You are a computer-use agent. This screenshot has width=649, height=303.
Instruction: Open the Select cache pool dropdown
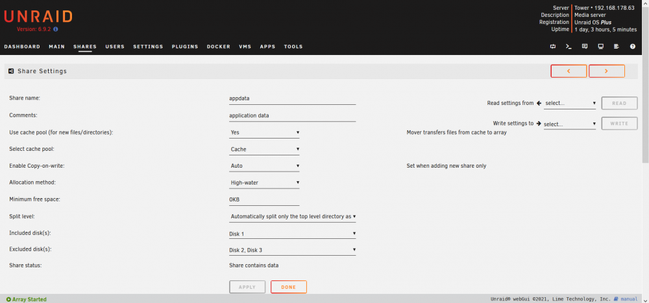point(264,149)
